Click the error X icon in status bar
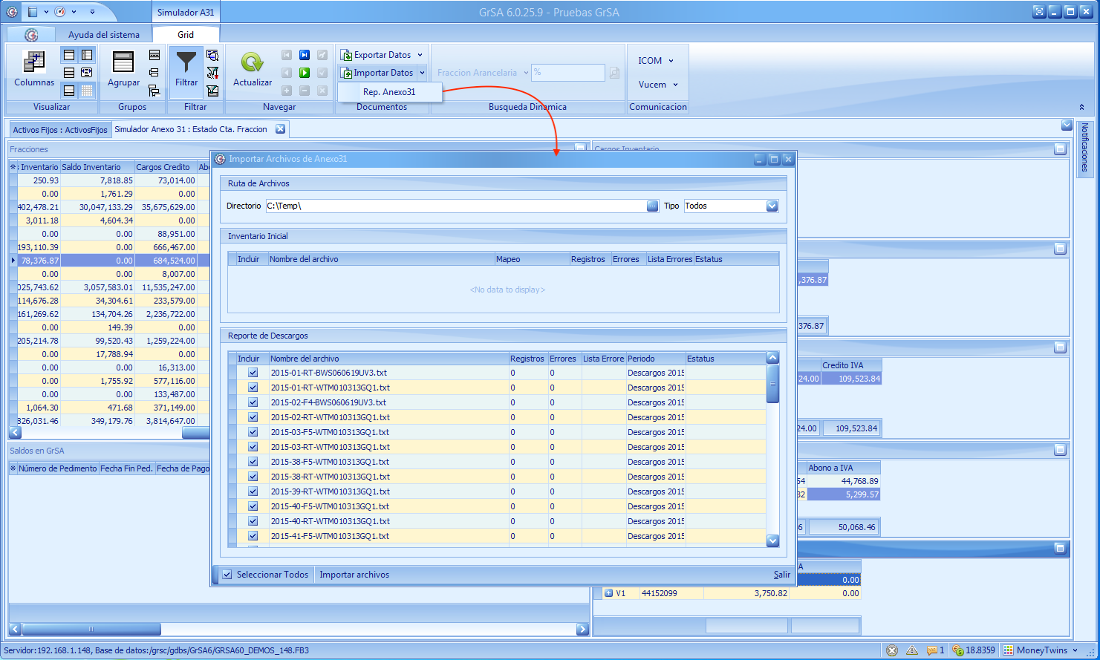 pyautogui.click(x=892, y=650)
